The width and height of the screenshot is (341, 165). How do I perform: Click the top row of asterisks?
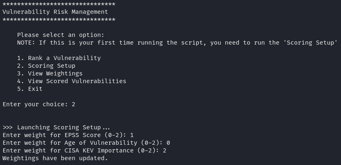59,4
